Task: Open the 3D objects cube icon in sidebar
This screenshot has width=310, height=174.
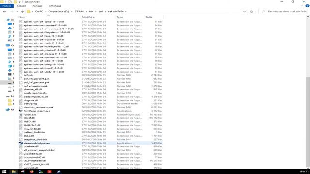Action: [10, 66]
